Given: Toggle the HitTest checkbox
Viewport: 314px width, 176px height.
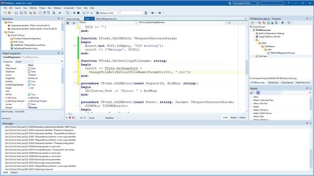Looking at the screenshot, I should (29, 94).
